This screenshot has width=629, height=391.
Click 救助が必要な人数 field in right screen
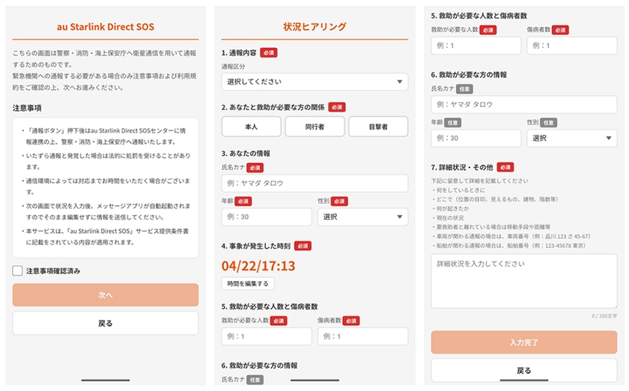(x=476, y=46)
